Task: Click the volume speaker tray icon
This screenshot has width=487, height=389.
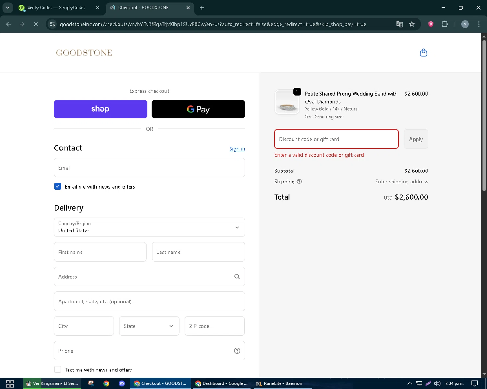Action: 437,383
